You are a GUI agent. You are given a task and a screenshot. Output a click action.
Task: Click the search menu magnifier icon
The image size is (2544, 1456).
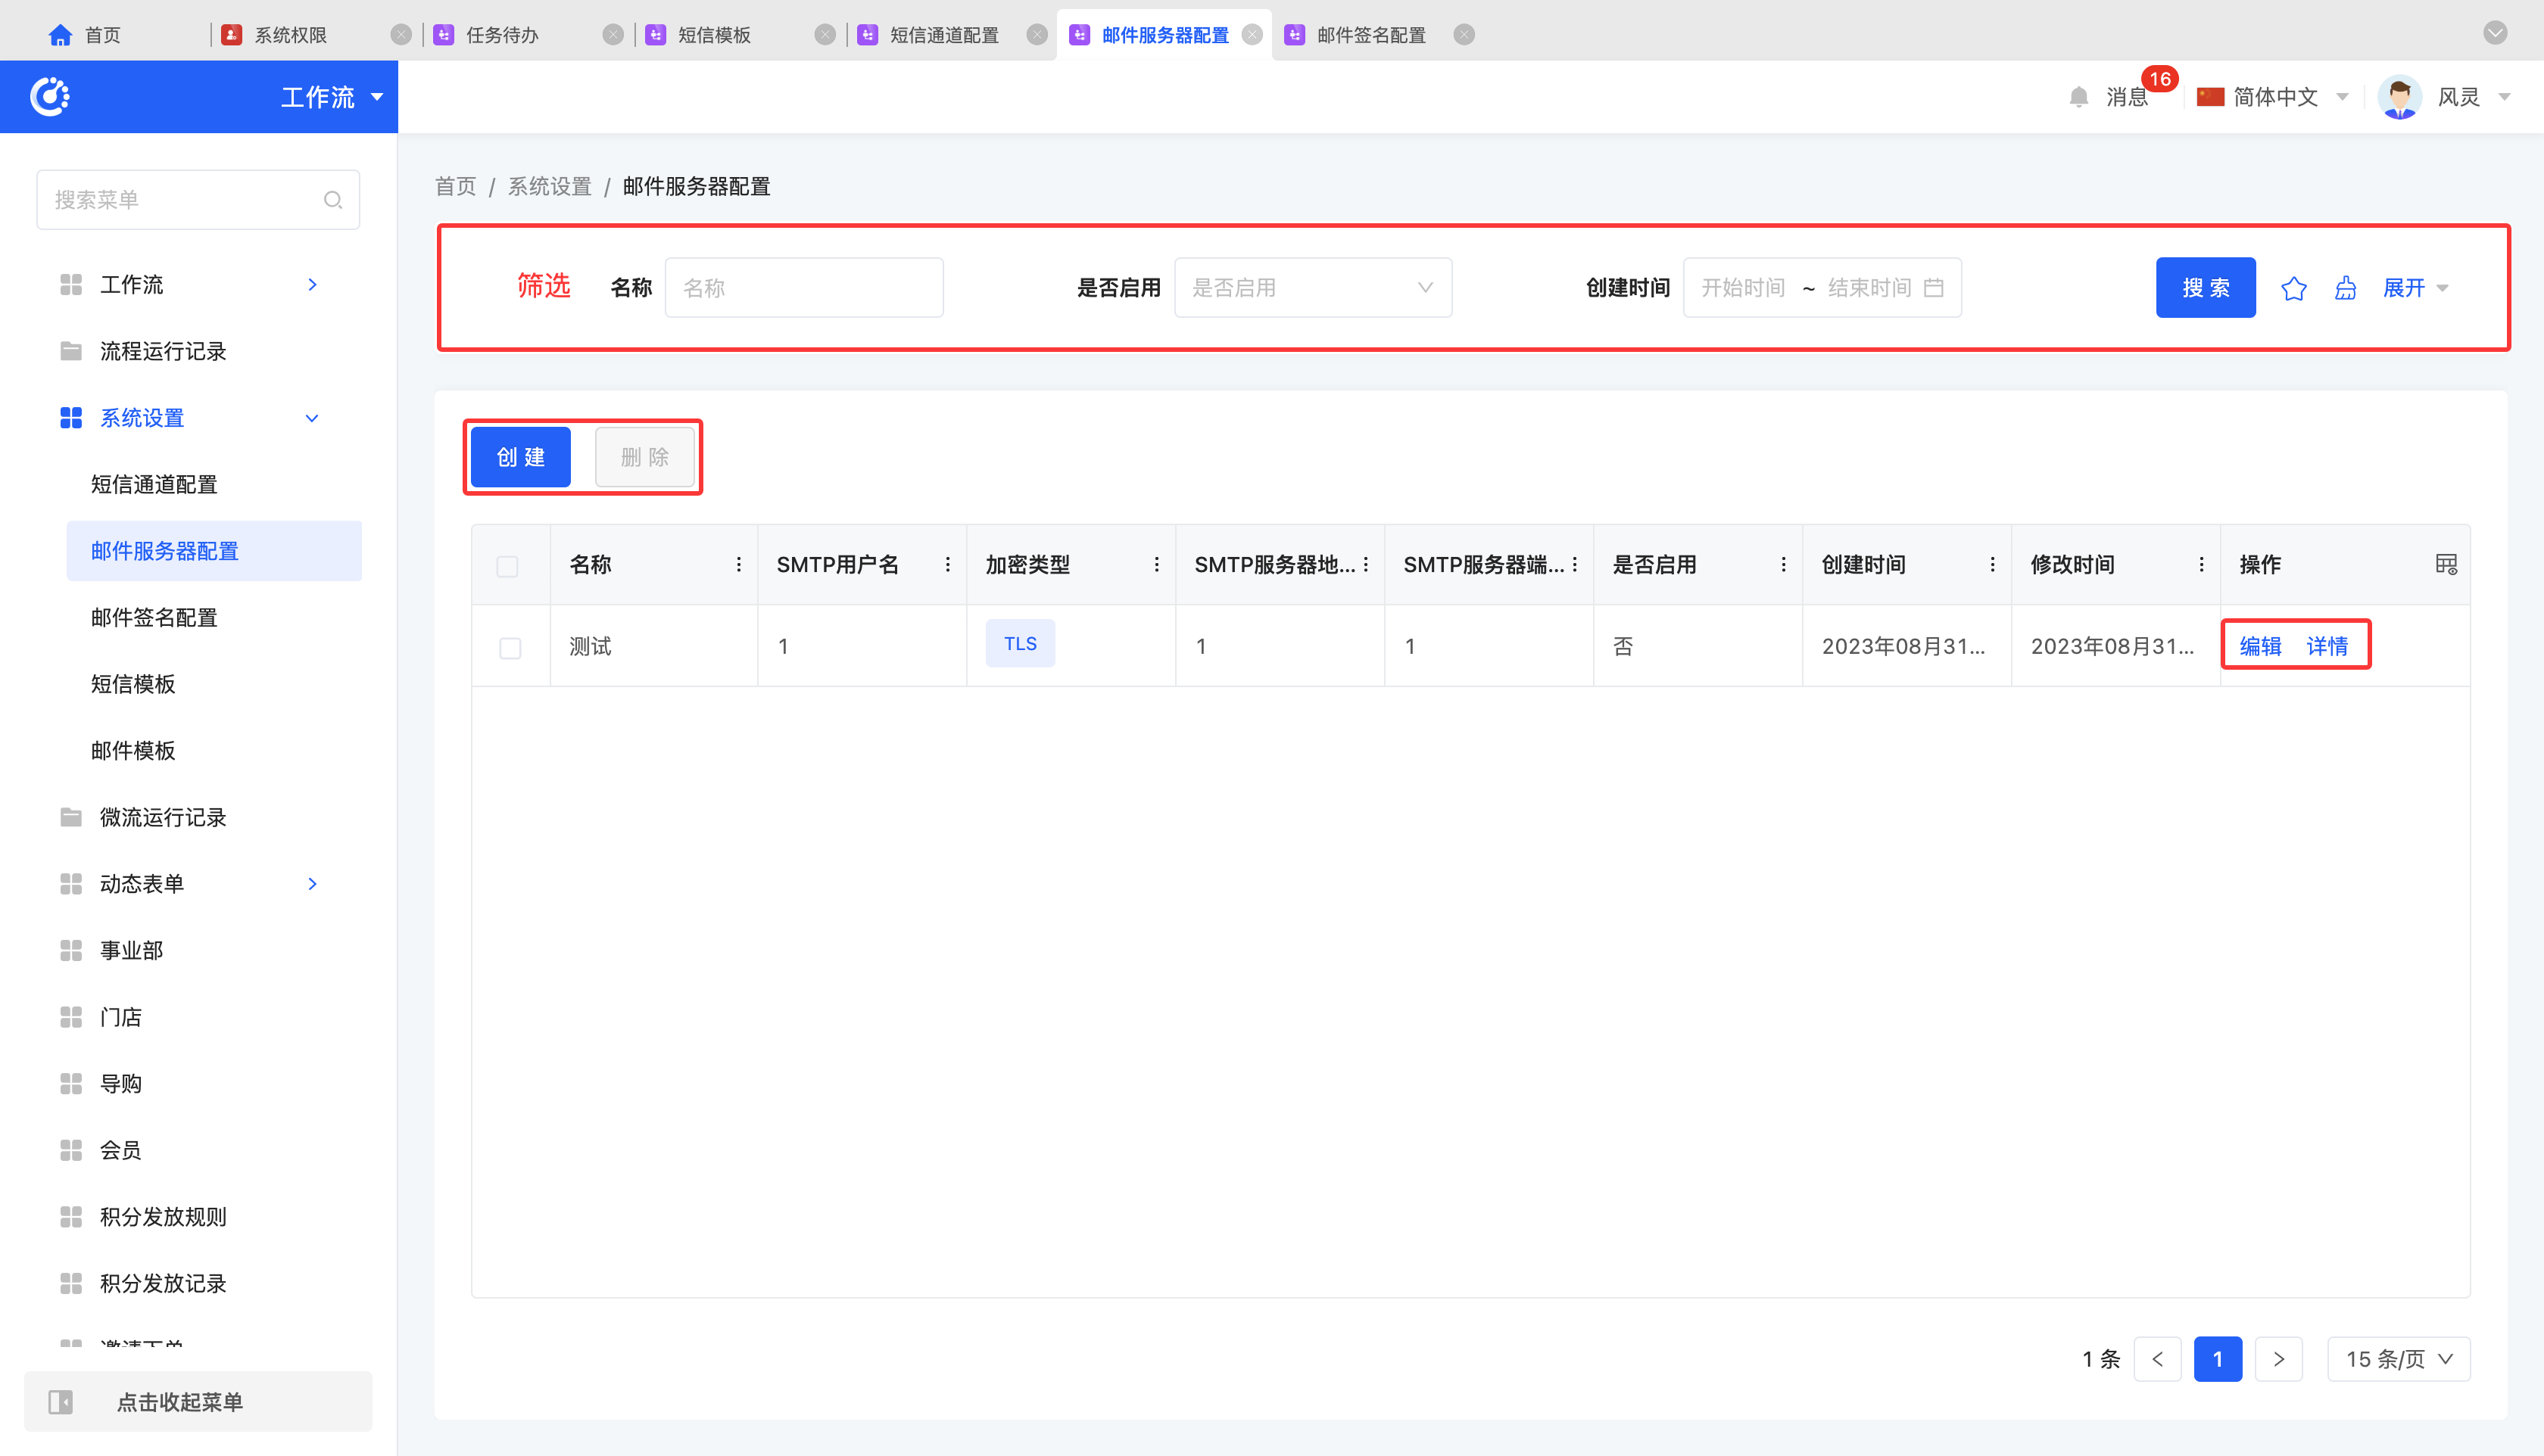click(x=333, y=200)
